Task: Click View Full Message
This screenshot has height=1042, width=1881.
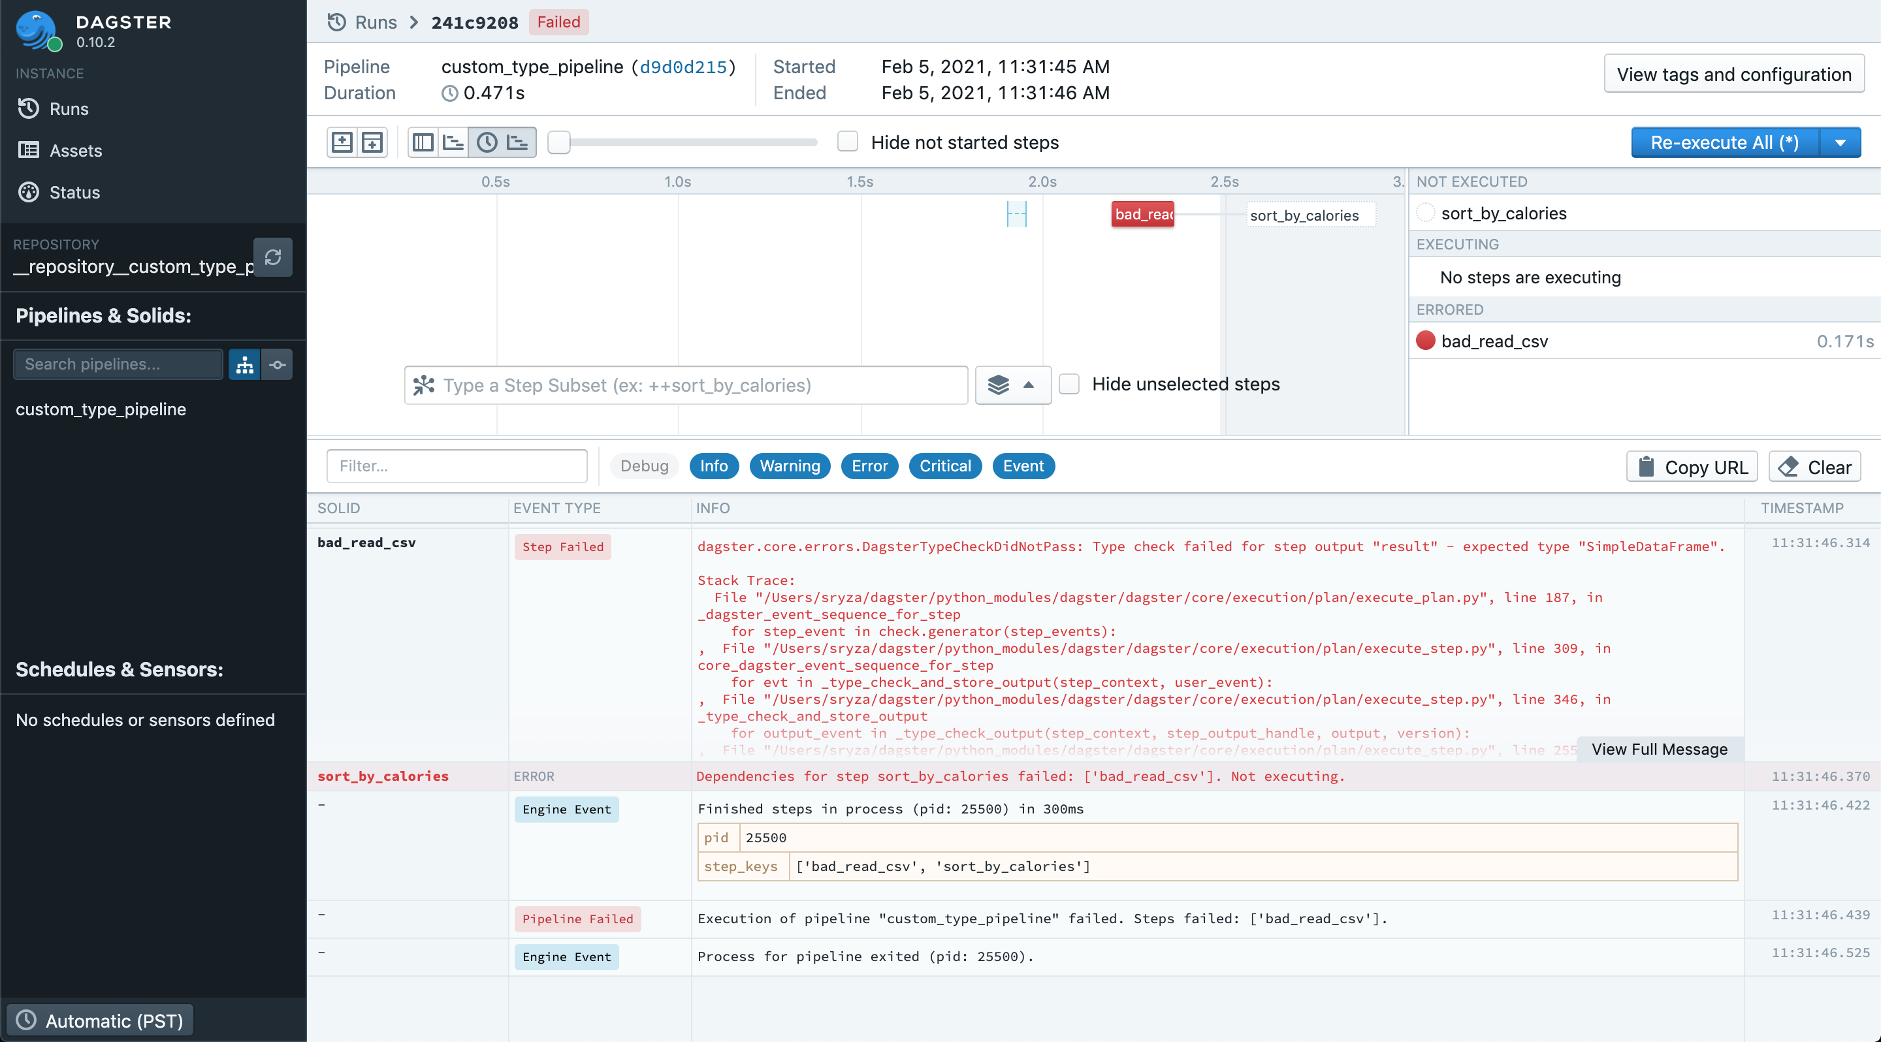Action: click(x=1659, y=749)
